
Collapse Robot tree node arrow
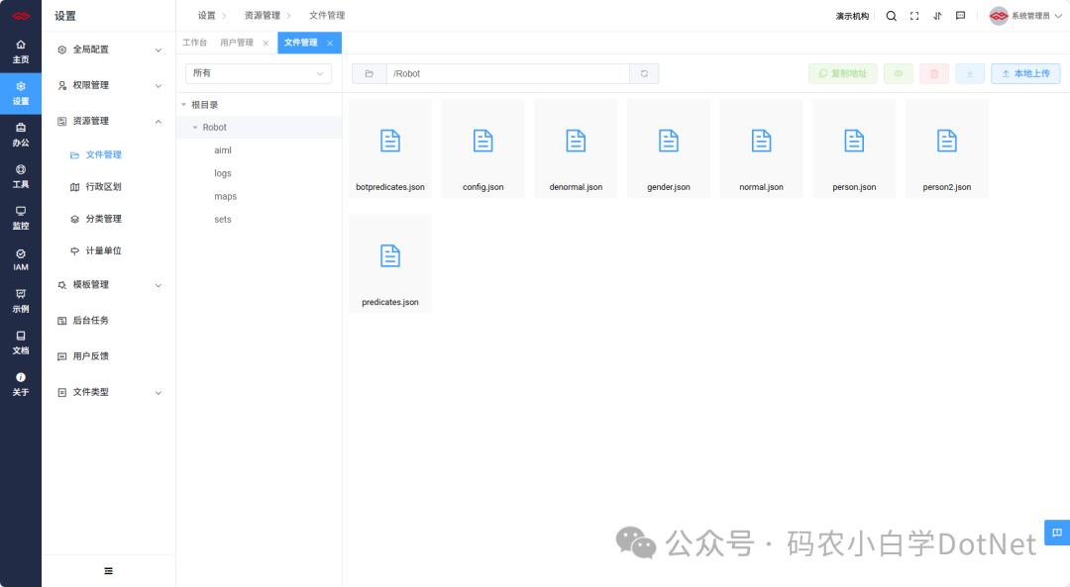pos(195,128)
